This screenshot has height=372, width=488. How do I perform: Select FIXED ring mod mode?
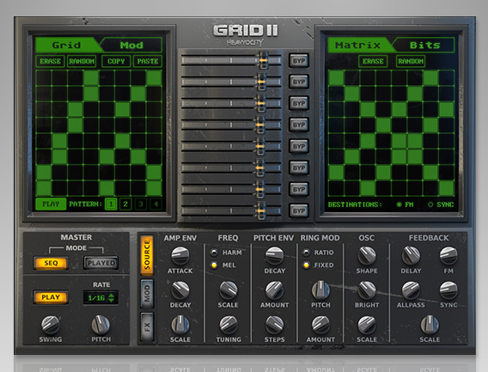pos(306,265)
